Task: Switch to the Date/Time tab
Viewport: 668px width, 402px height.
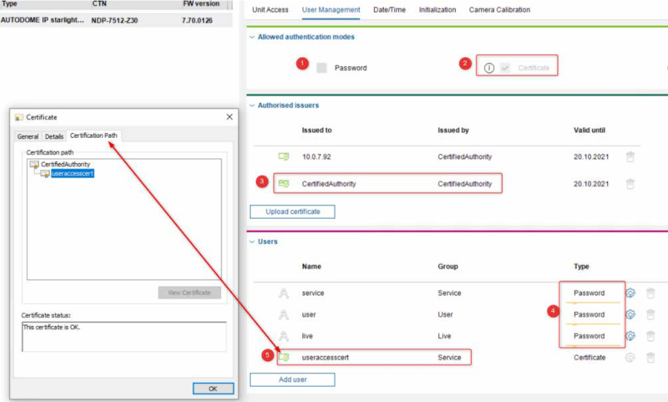Action: [389, 10]
